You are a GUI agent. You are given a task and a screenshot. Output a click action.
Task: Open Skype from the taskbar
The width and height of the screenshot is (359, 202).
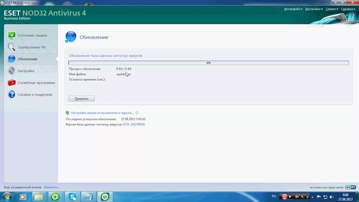tap(72, 197)
